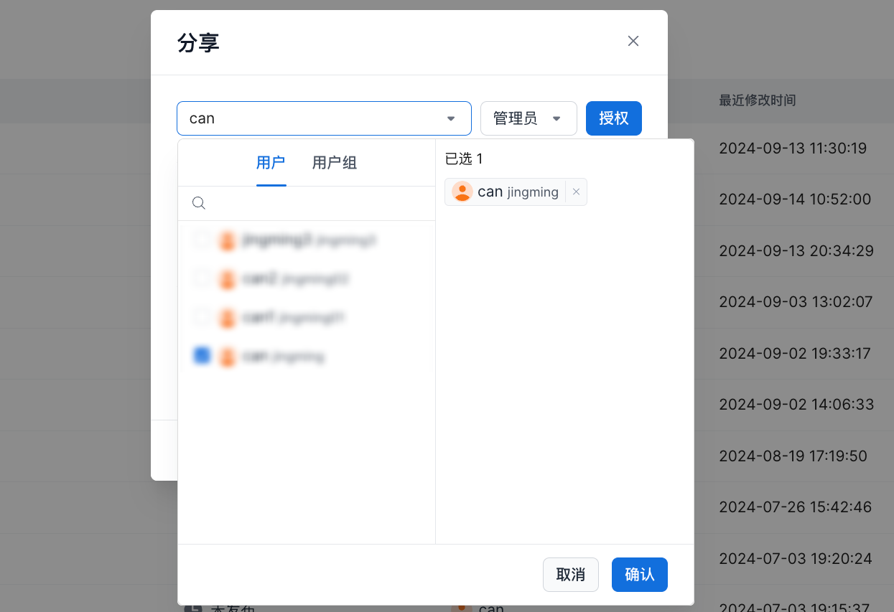Viewport: 894px width, 612px height.
Task: Click the search magnifier icon in user list
Action: [199, 204]
